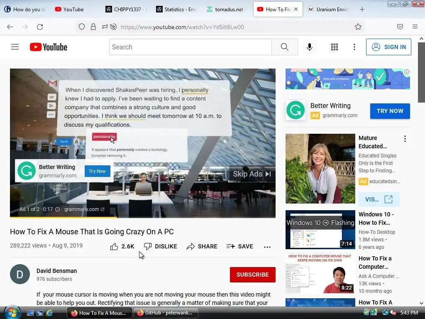Open the Windows Start menu
This screenshot has height=319, width=425.
coord(12,312)
